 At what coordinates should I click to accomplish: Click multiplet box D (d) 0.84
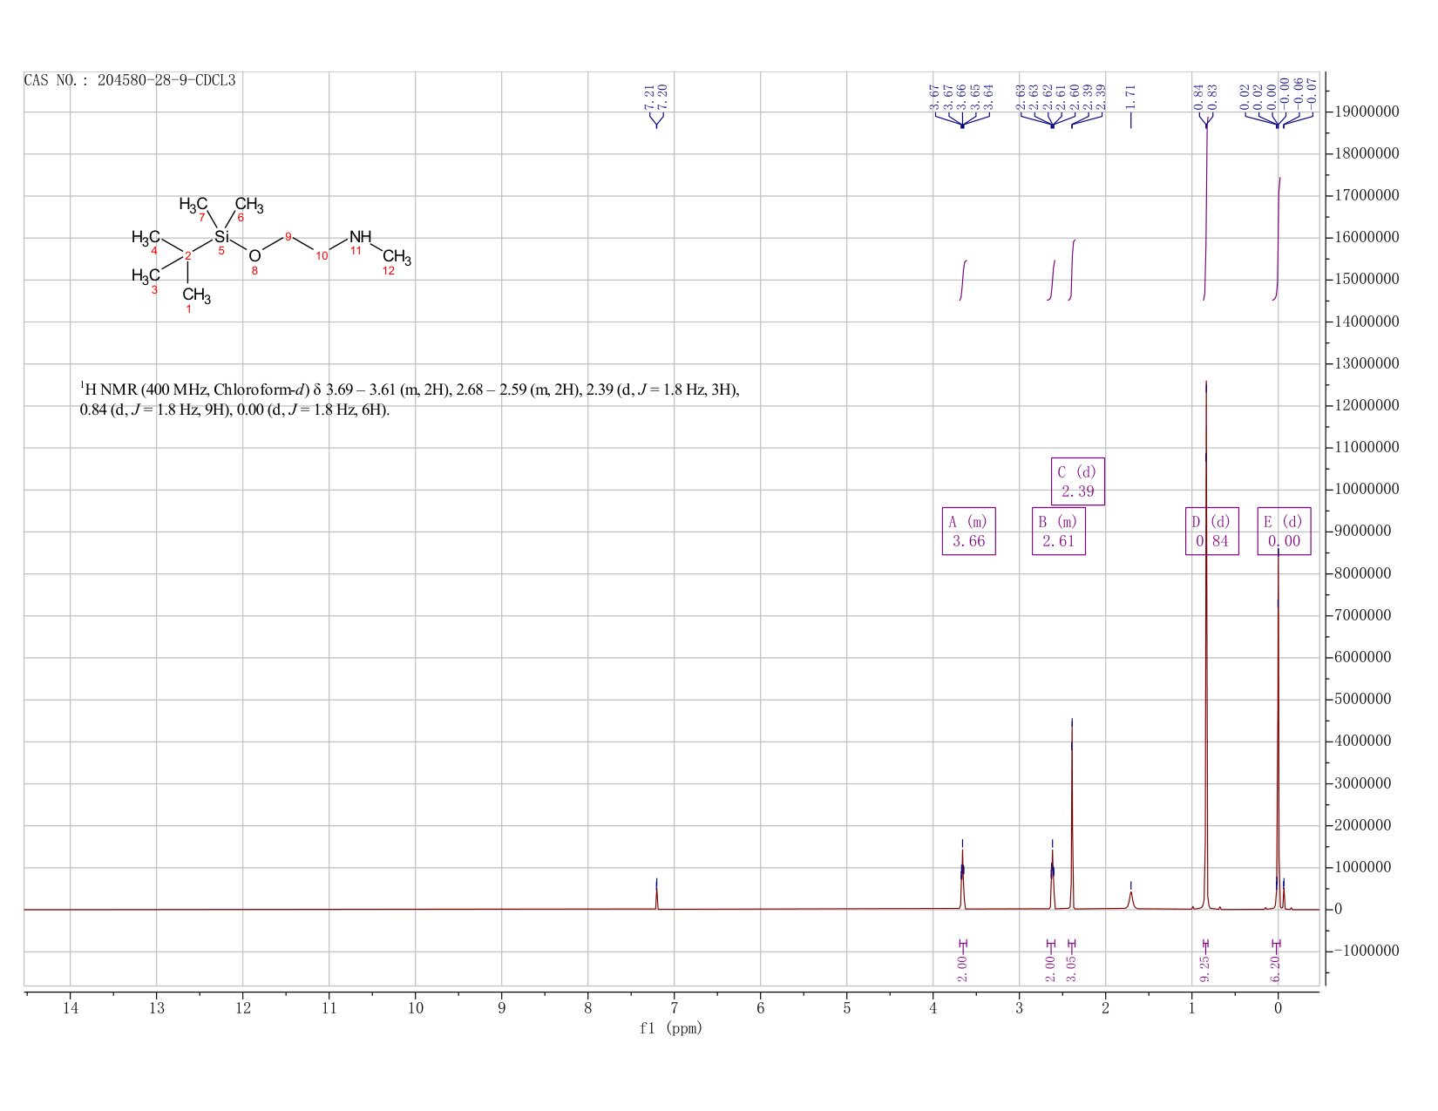pyautogui.click(x=1211, y=532)
